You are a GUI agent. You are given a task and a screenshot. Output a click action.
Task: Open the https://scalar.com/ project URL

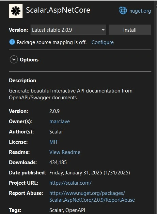[70, 183]
